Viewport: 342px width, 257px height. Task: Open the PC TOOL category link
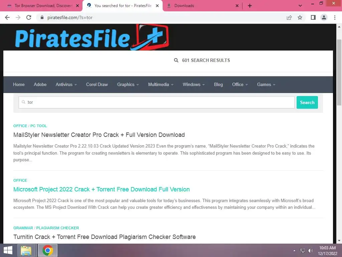(x=38, y=126)
